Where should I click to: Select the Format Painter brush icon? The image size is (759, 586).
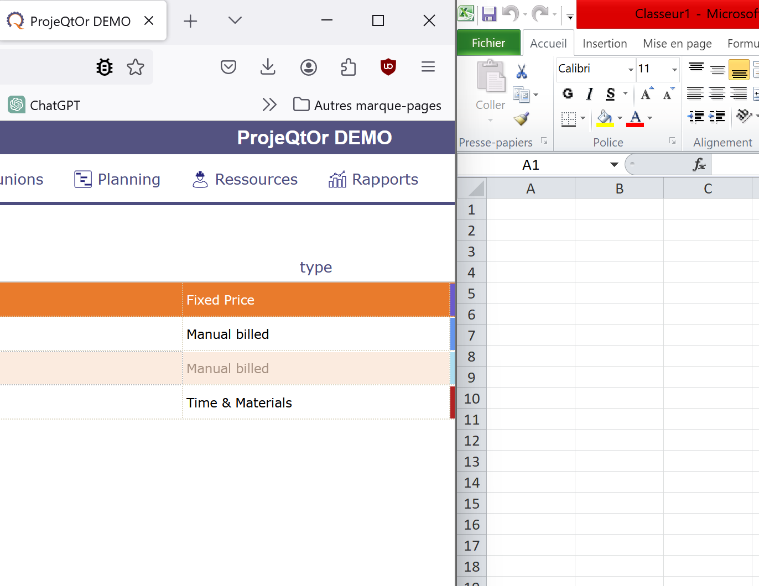point(521,118)
